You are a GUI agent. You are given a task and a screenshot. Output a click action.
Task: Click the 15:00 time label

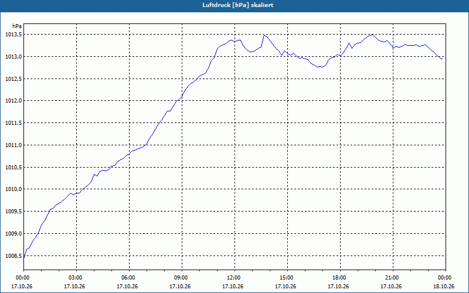point(287,278)
